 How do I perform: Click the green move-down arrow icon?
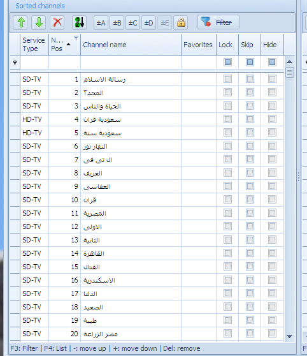coord(39,22)
